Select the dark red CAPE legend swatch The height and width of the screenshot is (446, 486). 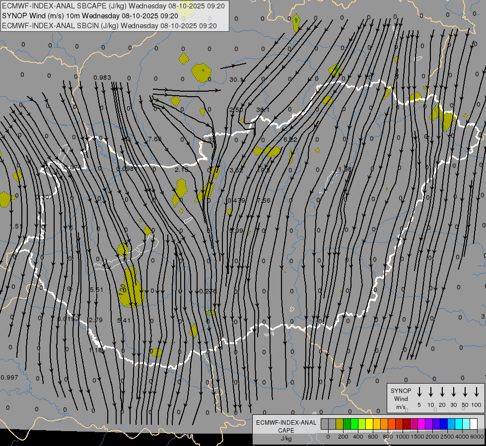[407, 424]
